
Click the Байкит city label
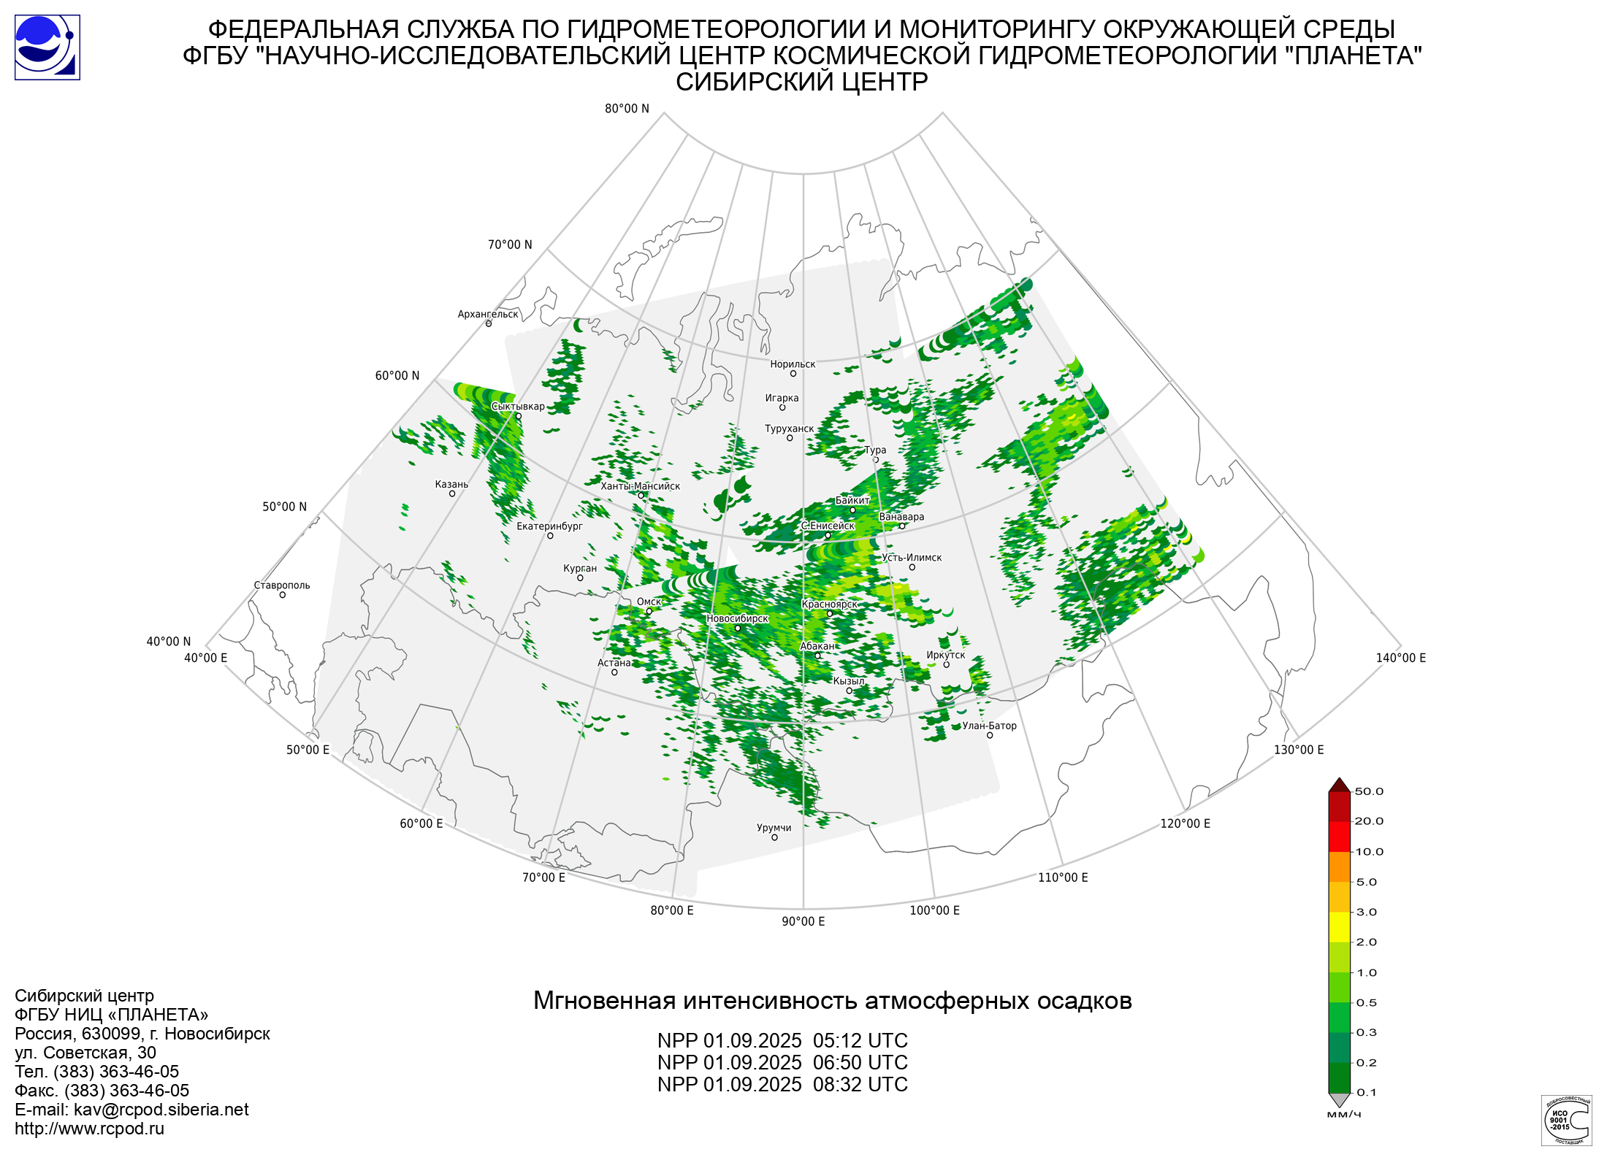(852, 501)
